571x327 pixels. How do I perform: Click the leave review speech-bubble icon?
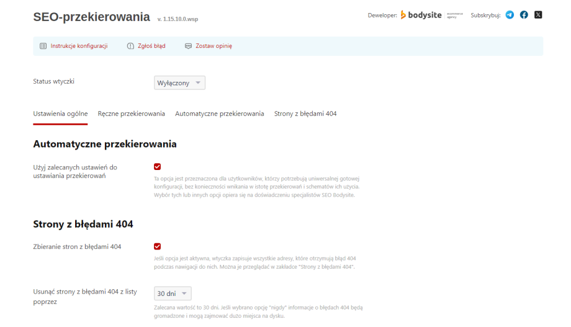point(188,46)
